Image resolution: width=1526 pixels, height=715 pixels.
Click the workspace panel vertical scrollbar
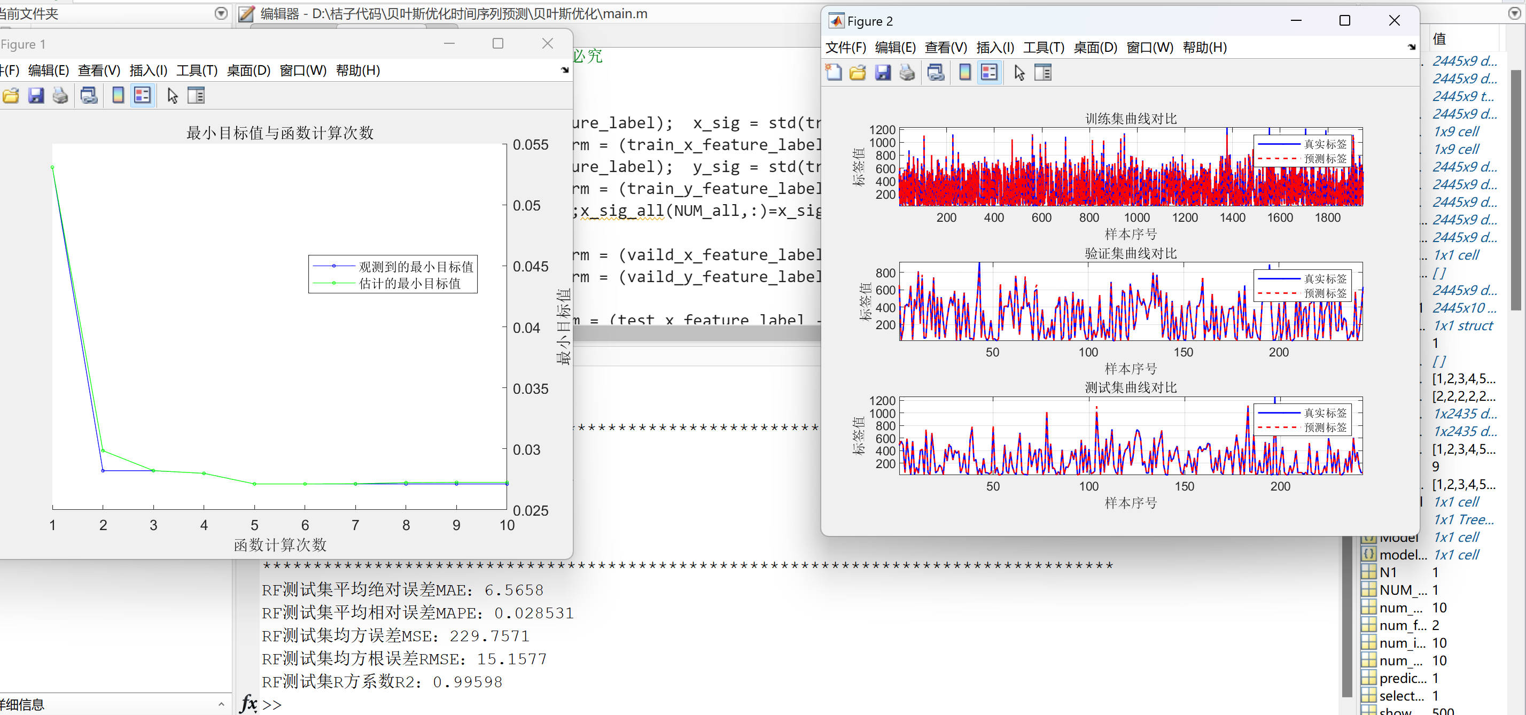point(1515,190)
